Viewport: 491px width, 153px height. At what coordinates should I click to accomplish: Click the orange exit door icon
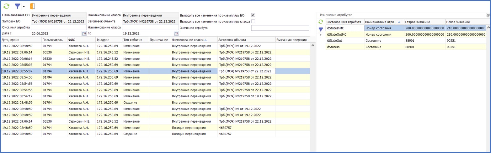(32, 6)
